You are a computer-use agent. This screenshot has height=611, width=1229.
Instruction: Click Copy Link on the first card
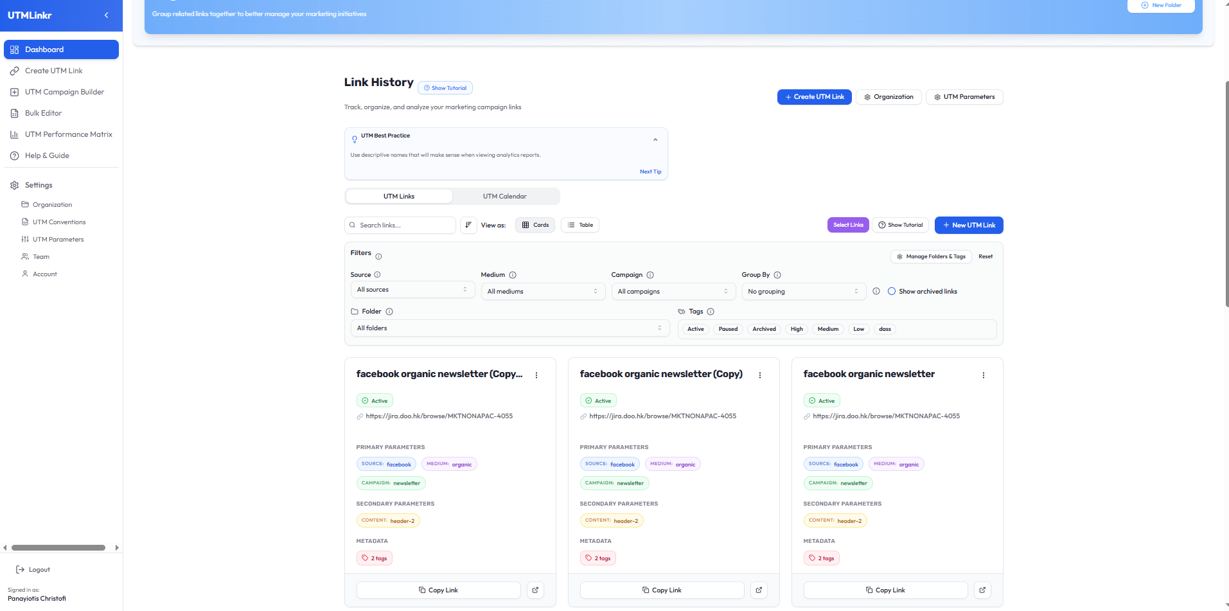(x=439, y=590)
